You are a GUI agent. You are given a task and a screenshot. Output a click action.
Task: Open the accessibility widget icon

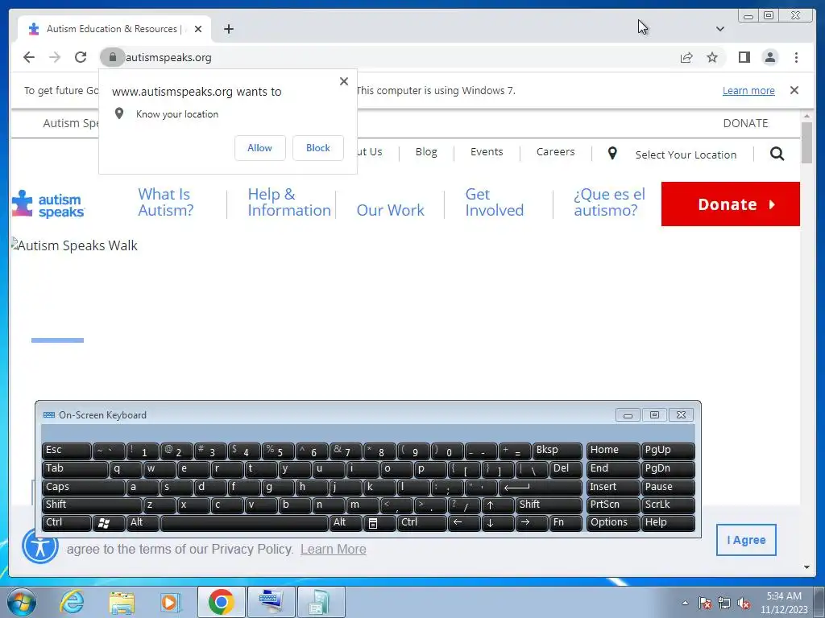coord(39,546)
